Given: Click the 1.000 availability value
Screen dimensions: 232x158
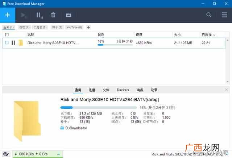Looking at the screenshot, I should tap(166, 118).
